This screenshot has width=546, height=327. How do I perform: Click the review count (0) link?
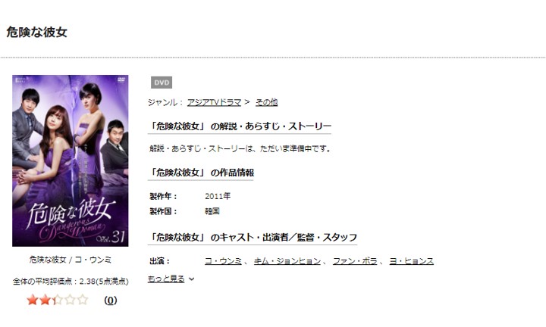(111, 301)
